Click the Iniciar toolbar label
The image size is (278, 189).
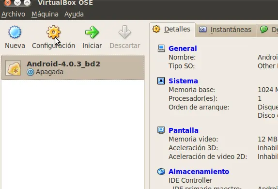[92, 46]
